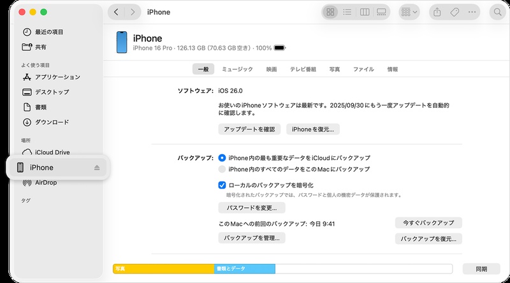Click the last backup time 今日 9:41
The height and width of the screenshot is (283, 510).
pyautogui.click(x=322, y=224)
